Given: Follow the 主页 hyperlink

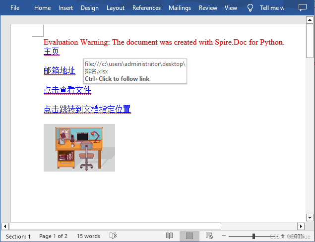Looking at the screenshot, I should pyautogui.click(x=52, y=51).
